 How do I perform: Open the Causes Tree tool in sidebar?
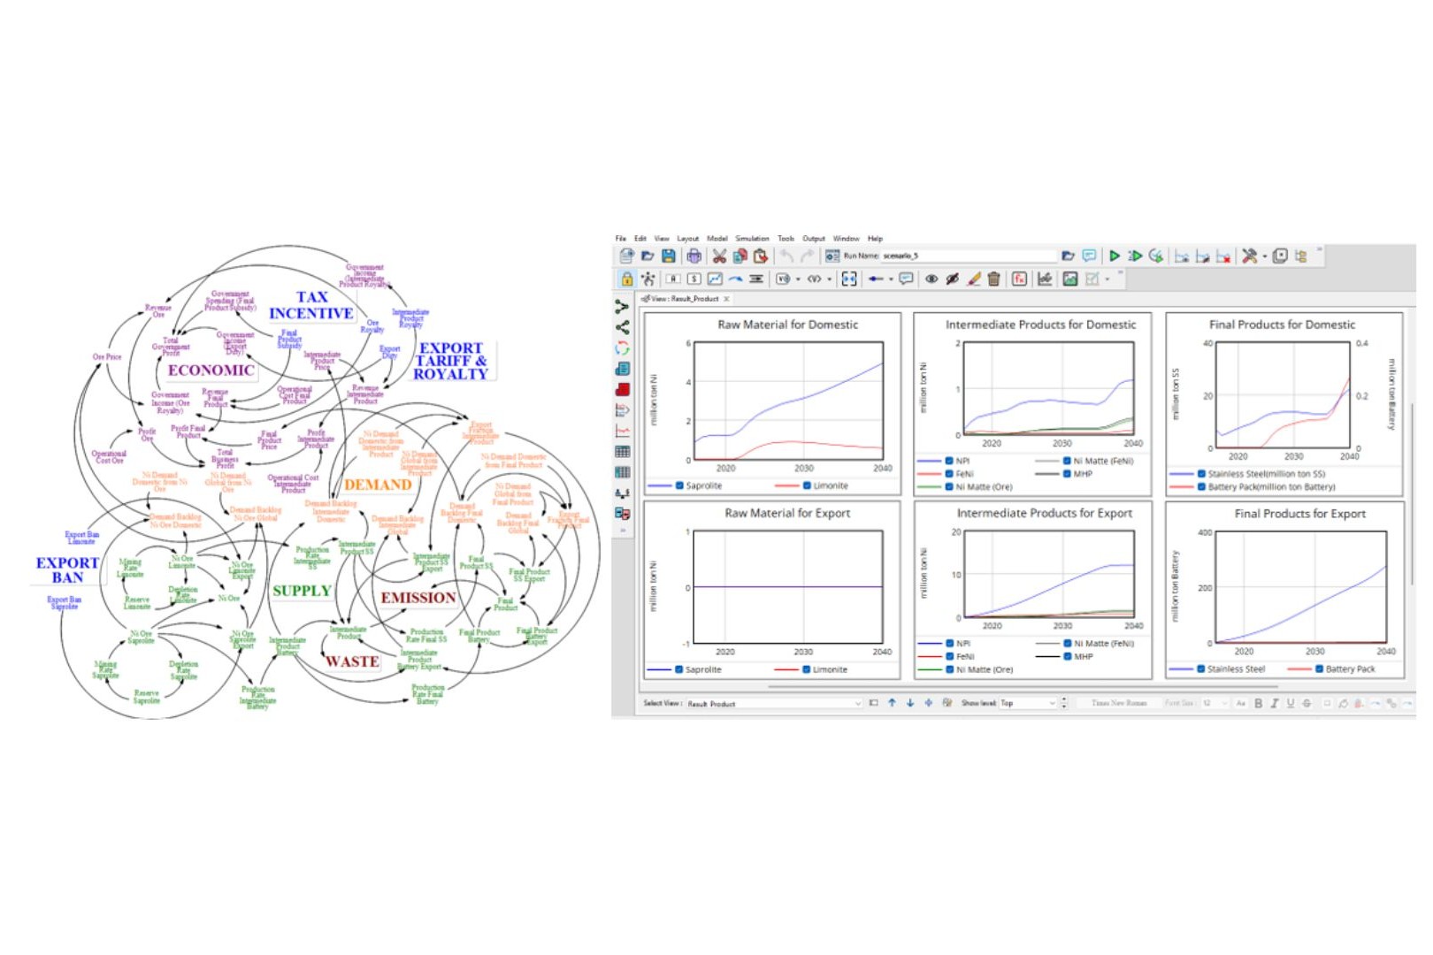[623, 307]
